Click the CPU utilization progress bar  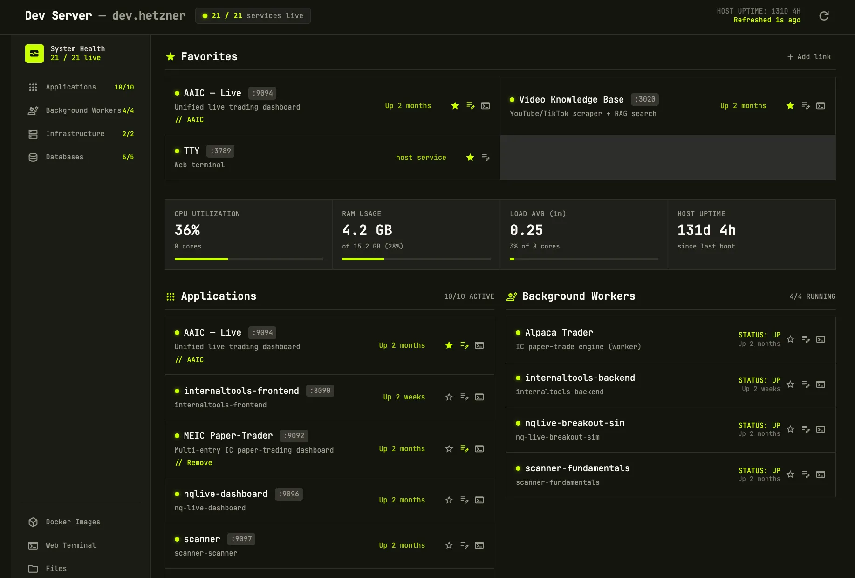tap(248, 259)
